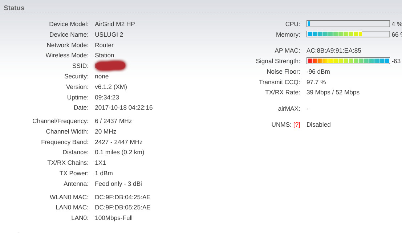Select the AP MAC address AC:8B:A9:91:EA:85

pos(334,50)
